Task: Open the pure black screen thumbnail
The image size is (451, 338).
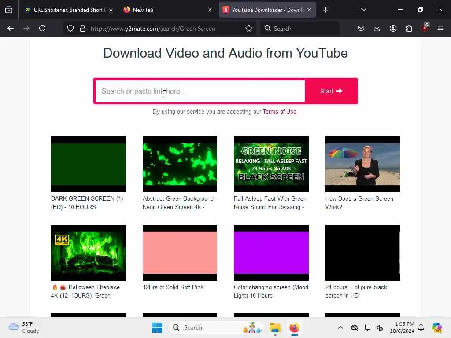Action: click(362, 253)
